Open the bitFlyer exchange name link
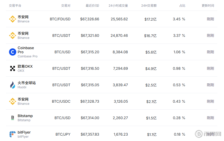This screenshot has width=224, height=141. 24,132
